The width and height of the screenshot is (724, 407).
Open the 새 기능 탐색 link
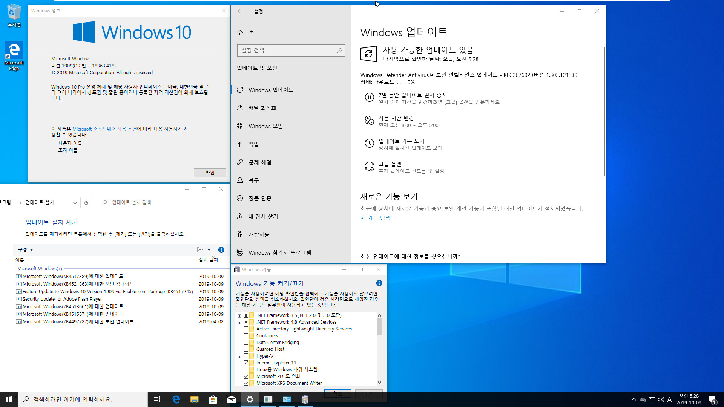pos(375,218)
